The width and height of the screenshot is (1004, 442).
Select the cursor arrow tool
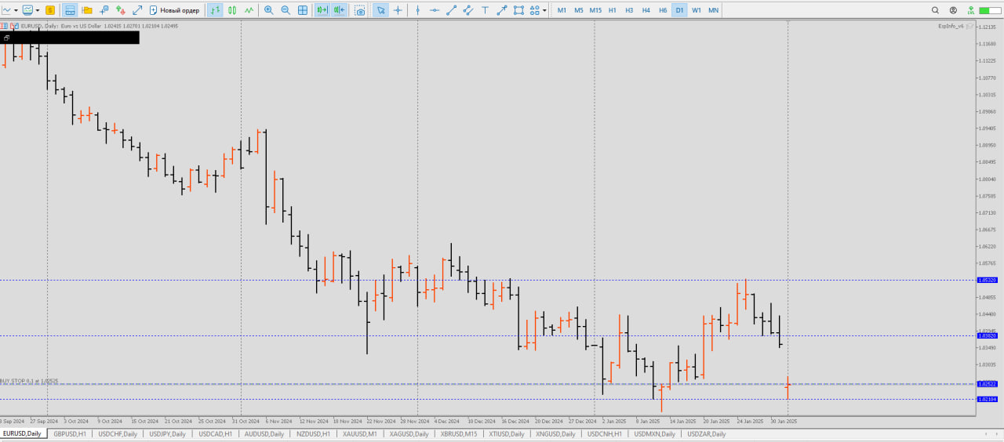coord(380,10)
